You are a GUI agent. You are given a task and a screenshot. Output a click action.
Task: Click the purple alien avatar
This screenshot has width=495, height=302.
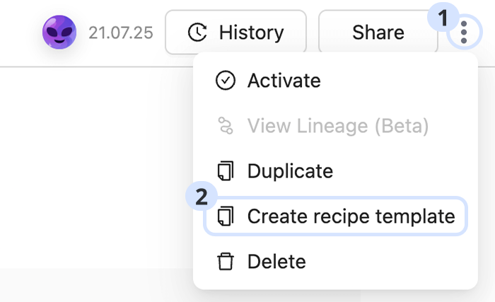pyautogui.click(x=59, y=32)
